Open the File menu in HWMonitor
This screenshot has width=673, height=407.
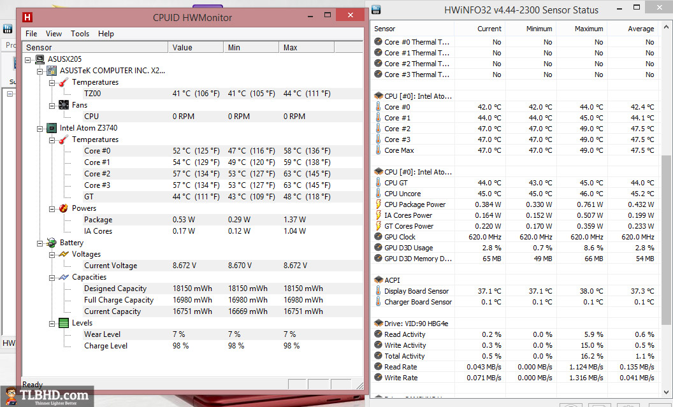coord(31,34)
